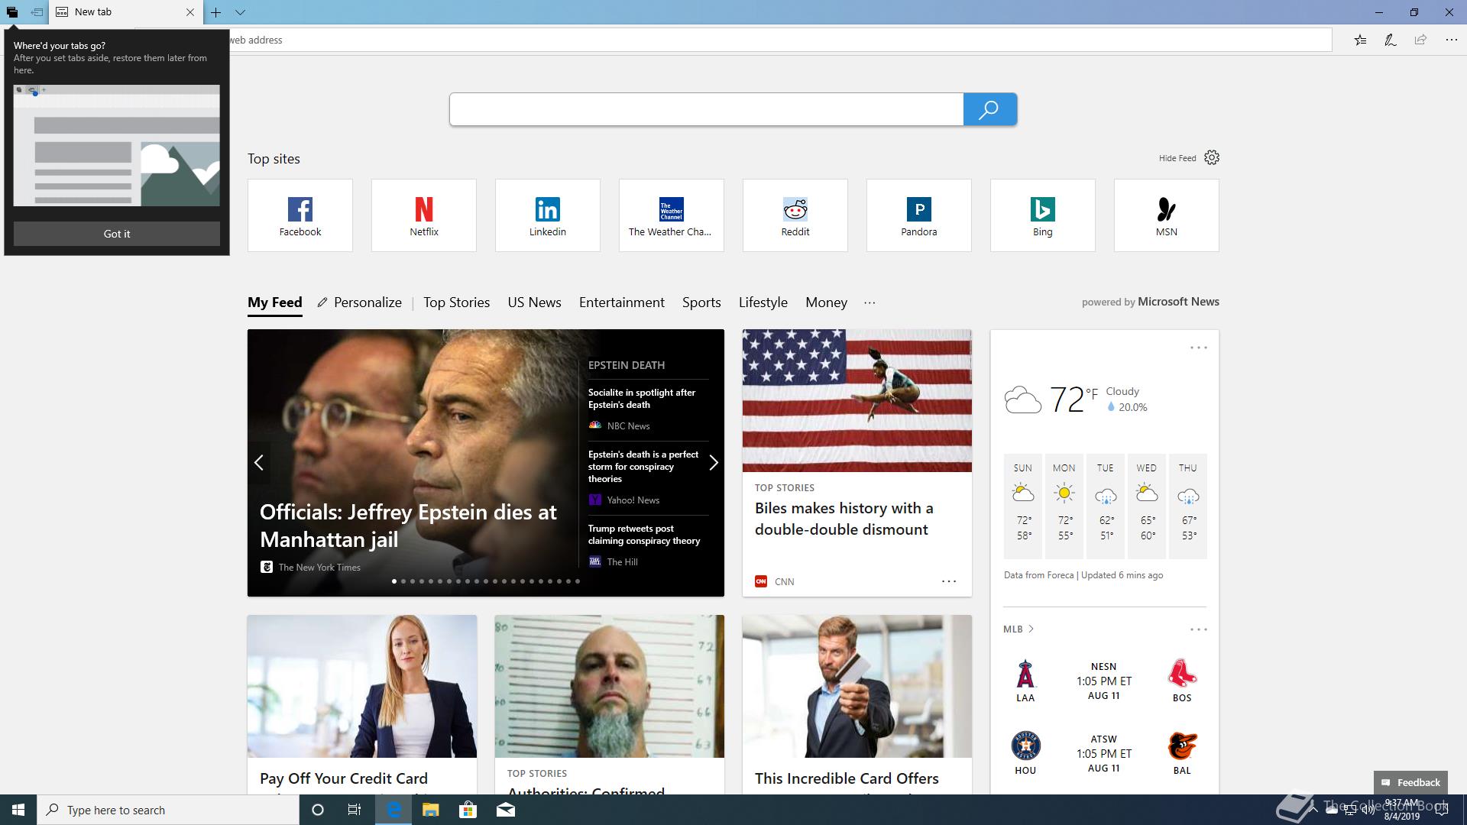Switch to the Lifestyle tab
This screenshot has height=825, width=1467.
pos(763,302)
